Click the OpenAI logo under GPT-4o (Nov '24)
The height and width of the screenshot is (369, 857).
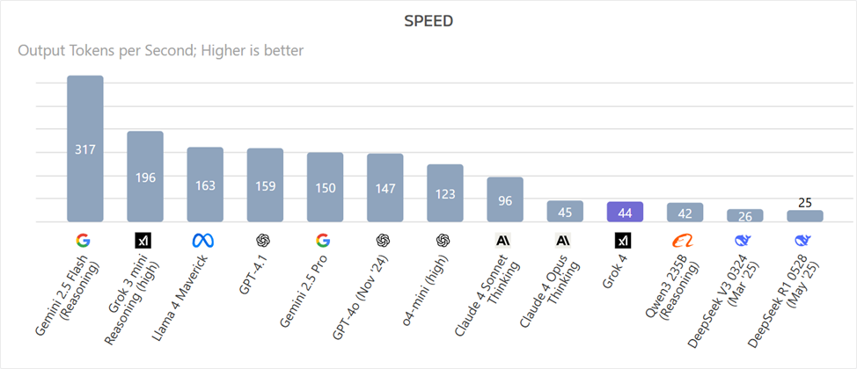tap(385, 240)
